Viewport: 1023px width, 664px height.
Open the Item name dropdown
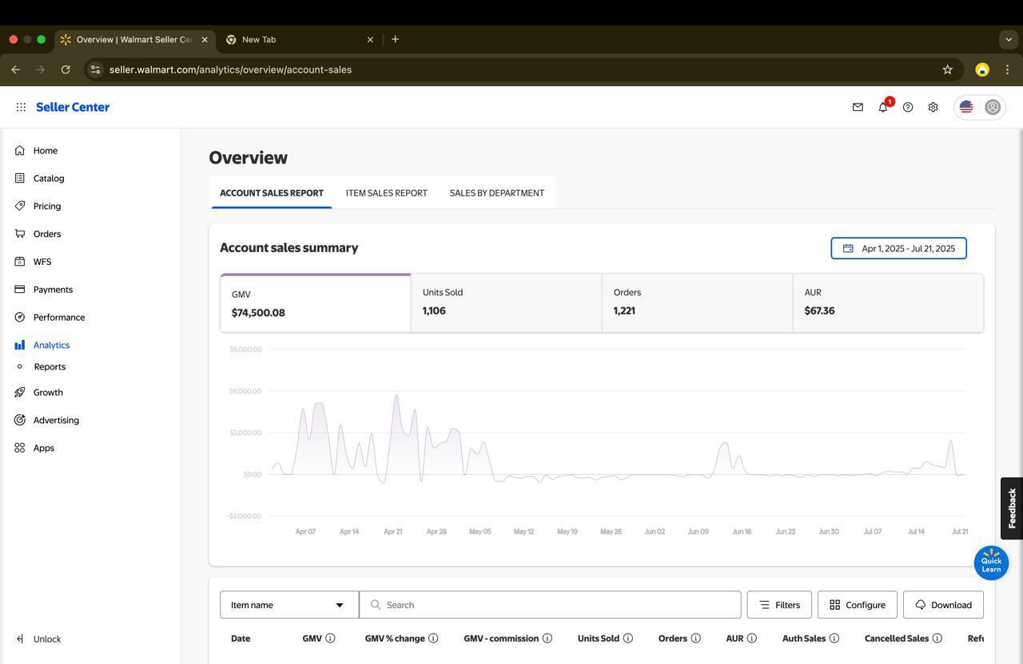289,605
